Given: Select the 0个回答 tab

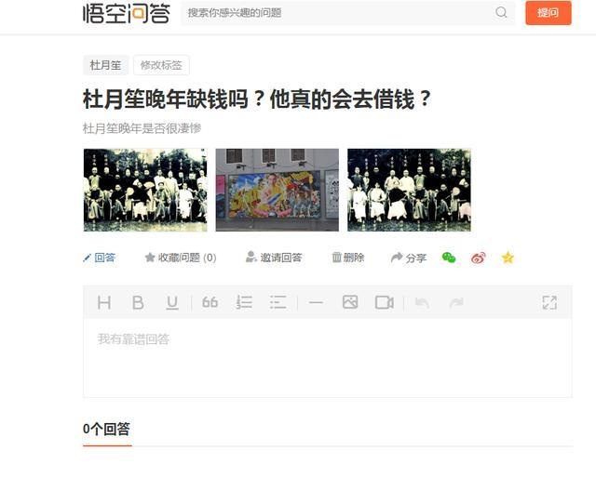Looking at the screenshot, I should pyautogui.click(x=107, y=430).
